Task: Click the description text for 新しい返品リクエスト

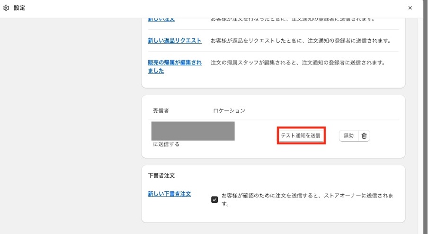Action: point(301,41)
